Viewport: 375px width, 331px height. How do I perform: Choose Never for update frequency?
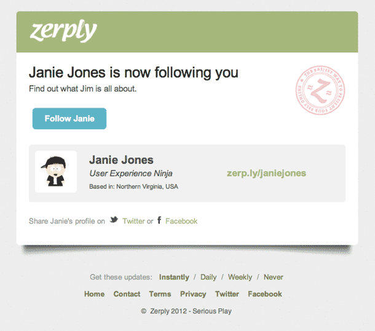[274, 277]
